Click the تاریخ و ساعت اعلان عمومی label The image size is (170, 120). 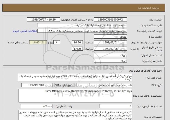coord(77,19)
